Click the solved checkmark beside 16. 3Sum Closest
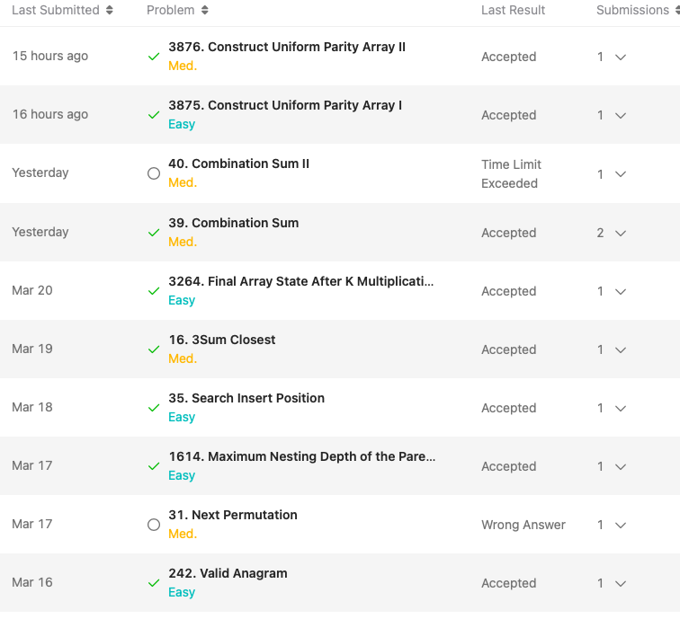This screenshot has height=619, width=680. pos(154,349)
